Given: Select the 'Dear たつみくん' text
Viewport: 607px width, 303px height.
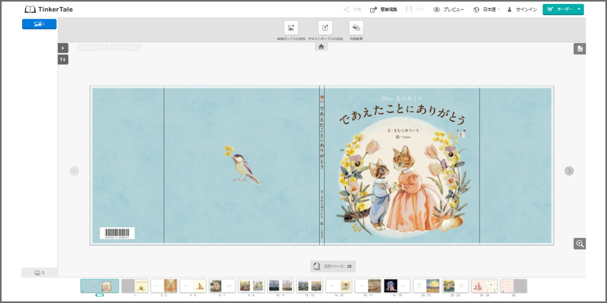Looking at the screenshot, I should tap(402, 98).
